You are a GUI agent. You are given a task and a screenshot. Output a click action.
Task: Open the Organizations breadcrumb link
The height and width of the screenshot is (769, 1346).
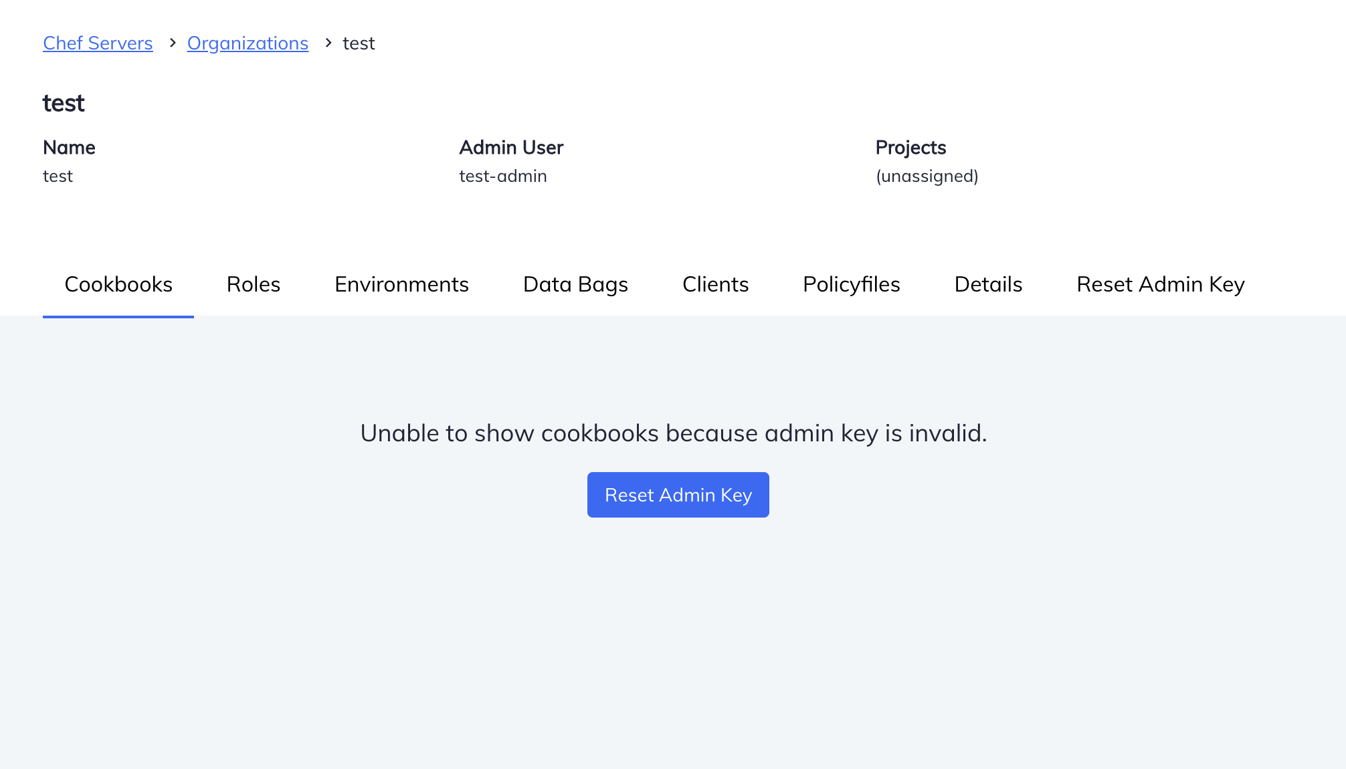pos(248,43)
